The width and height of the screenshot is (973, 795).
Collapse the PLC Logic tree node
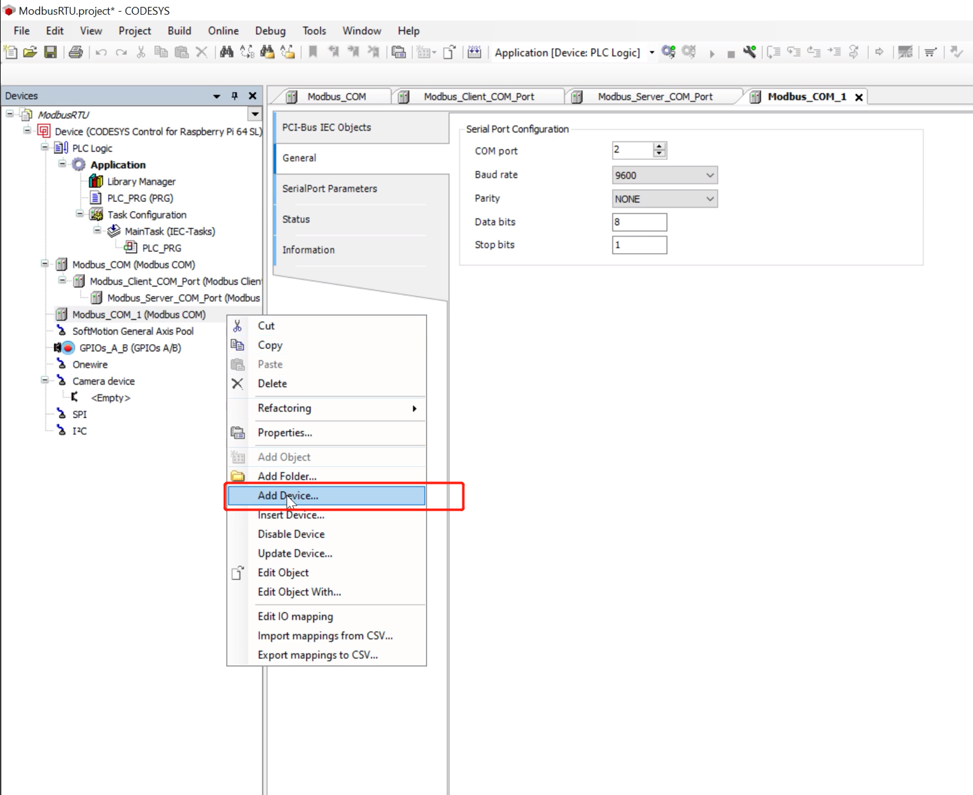tap(45, 148)
